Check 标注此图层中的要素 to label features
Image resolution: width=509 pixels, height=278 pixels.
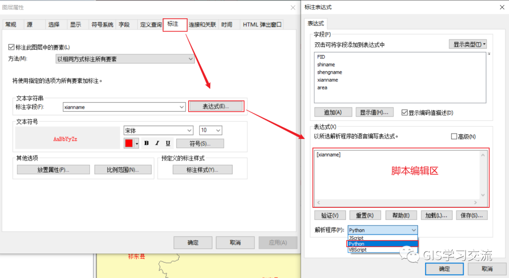pyautogui.click(x=11, y=47)
